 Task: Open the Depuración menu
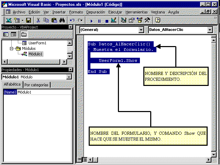(x=96, y=12)
